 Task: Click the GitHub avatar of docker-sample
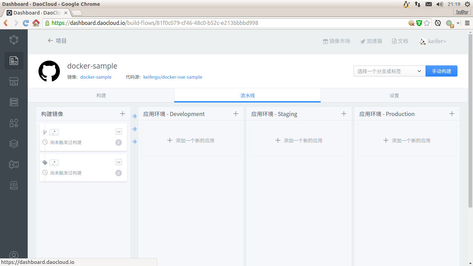click(x=49, y=71)
